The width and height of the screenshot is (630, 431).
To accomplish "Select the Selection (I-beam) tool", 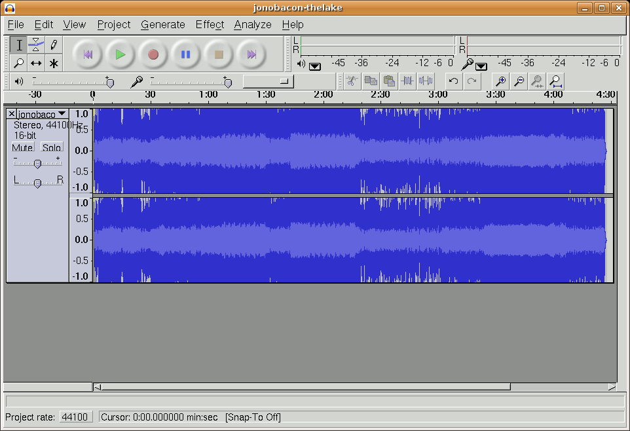I will (x=19, y=45).
